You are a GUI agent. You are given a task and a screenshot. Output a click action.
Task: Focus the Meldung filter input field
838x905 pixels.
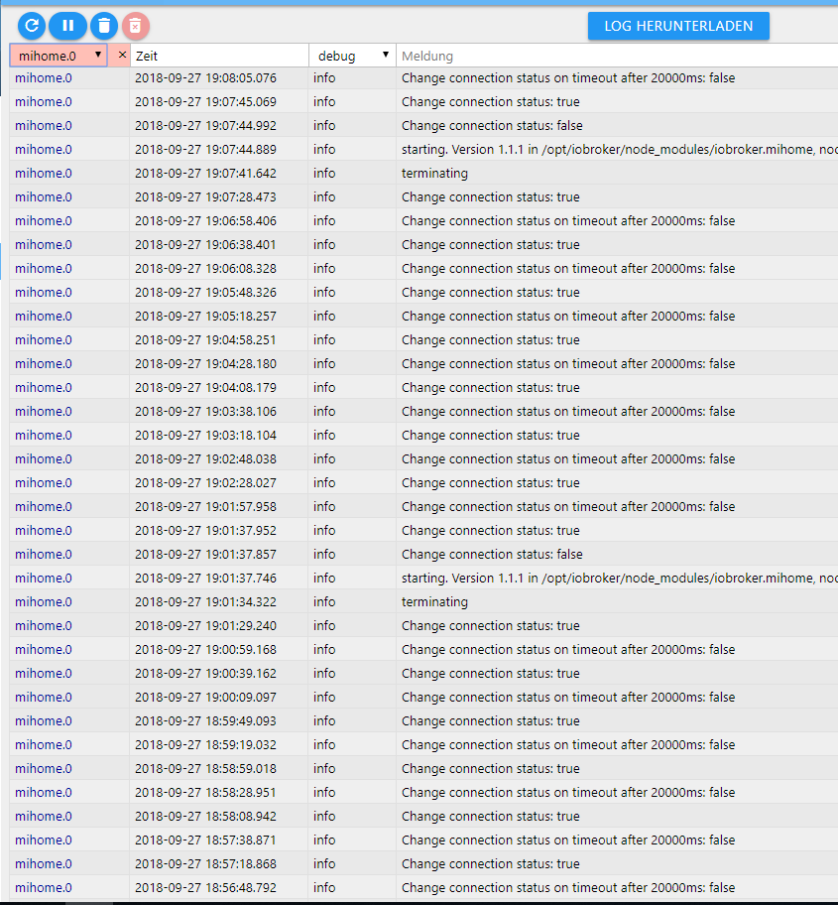617,56
